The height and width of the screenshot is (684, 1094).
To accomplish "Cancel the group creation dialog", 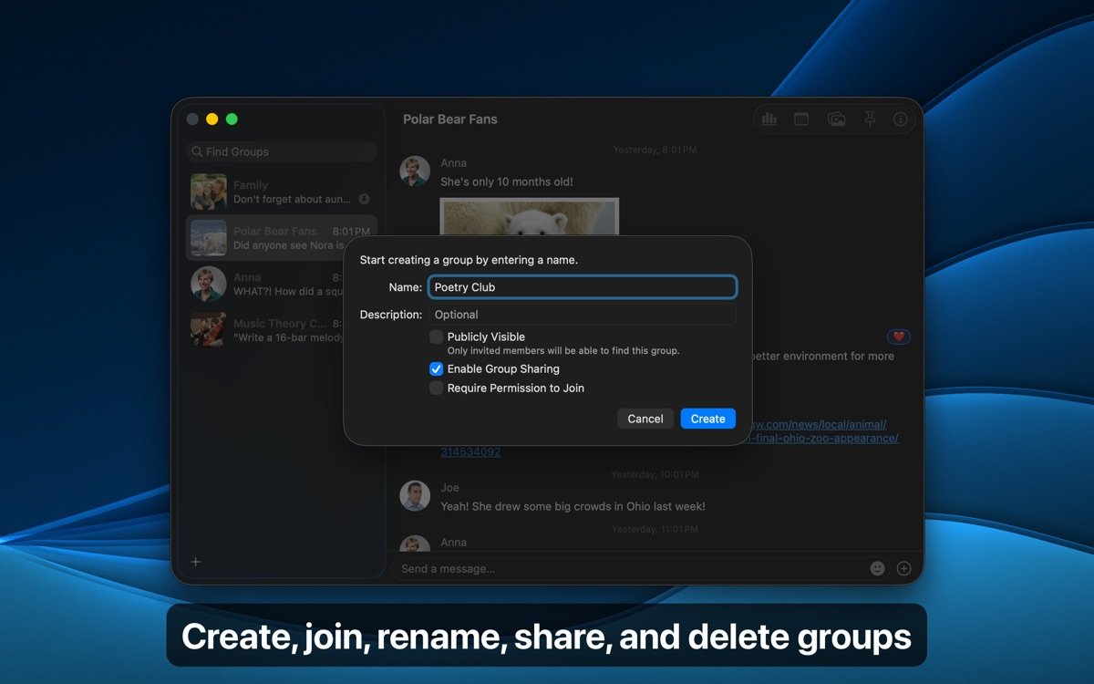I will pyautogui.click(x=645, y=418).
